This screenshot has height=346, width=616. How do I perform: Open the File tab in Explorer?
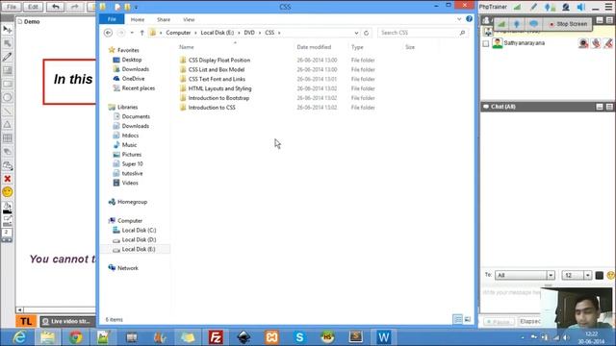pyautogui.click(x=112, y=19)
